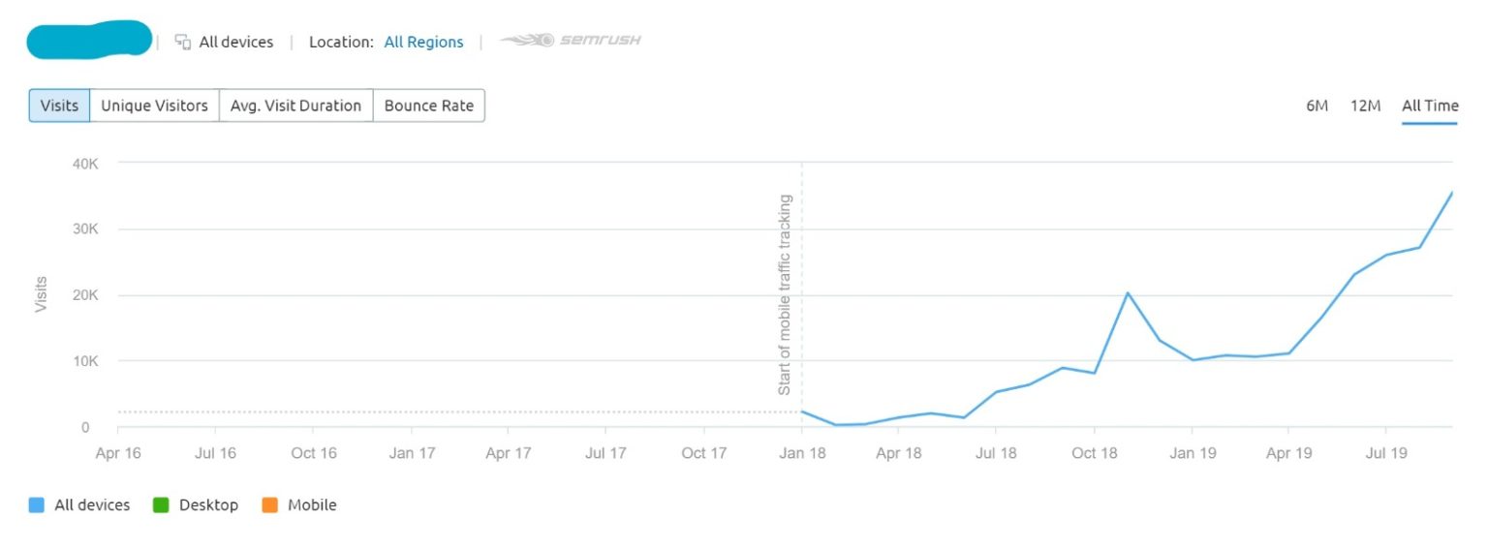This screenshot has width=1488, height=548.
Task: Click the Oct 18 traffic peak point
Action: (1127, 292)
